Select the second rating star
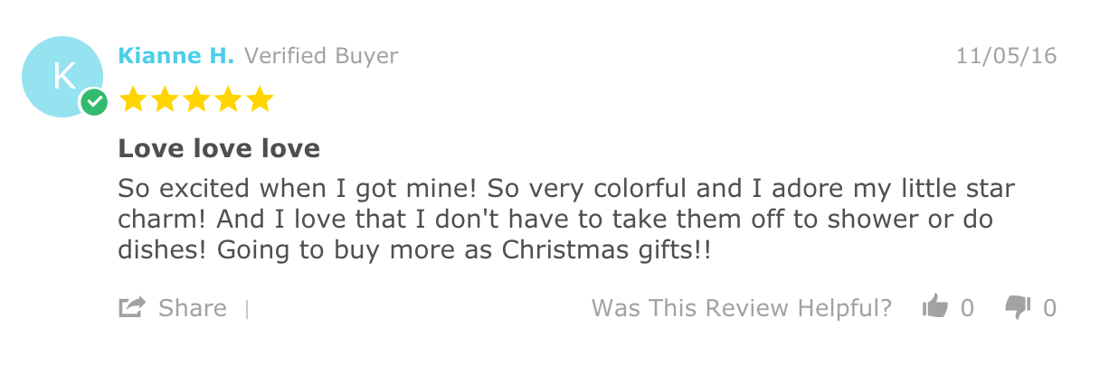The image size is (1109, 365). point(165,99)
